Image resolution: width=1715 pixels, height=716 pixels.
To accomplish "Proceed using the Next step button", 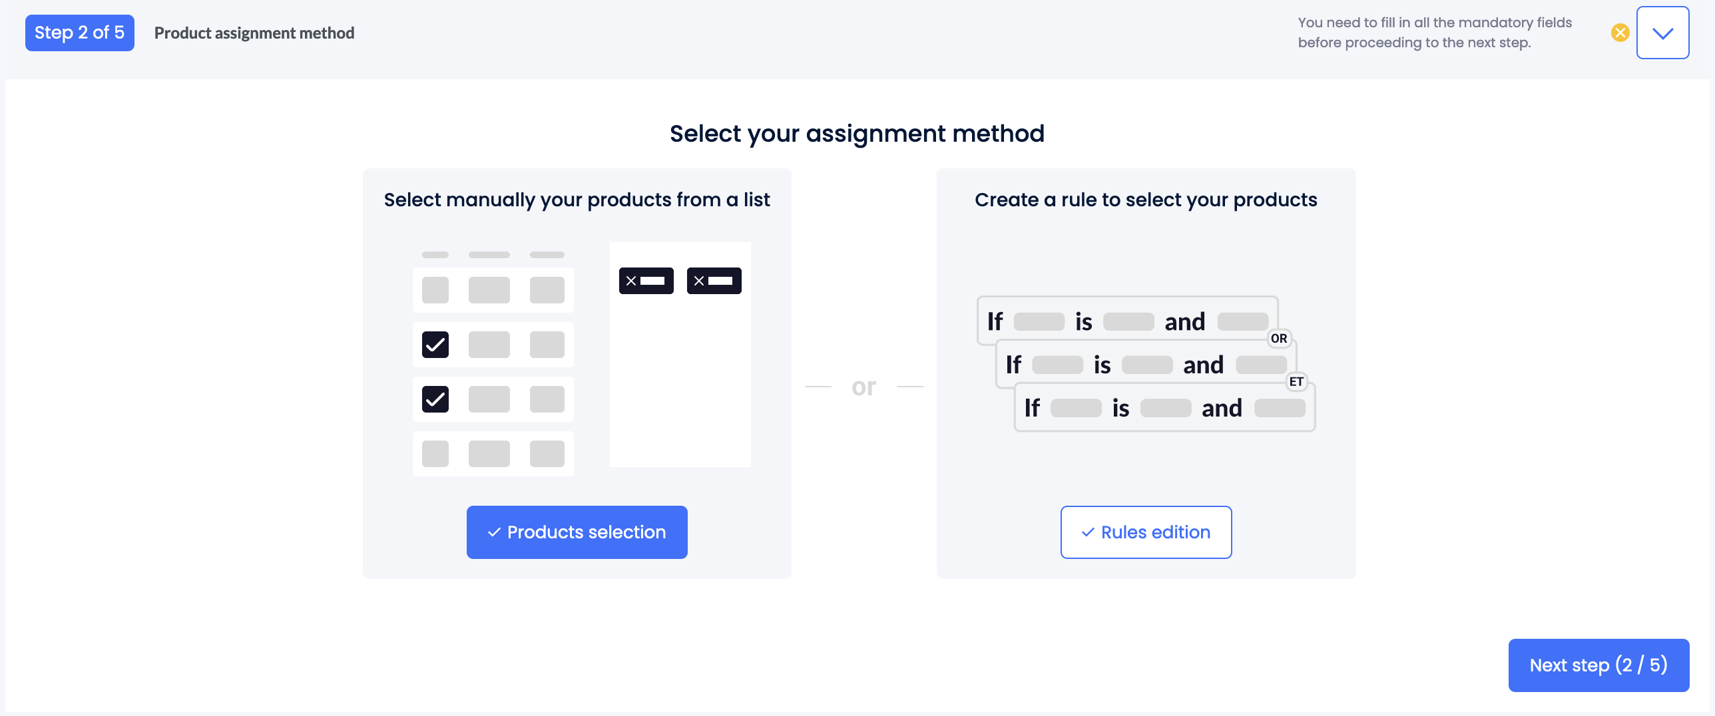I will point(1598,665).
